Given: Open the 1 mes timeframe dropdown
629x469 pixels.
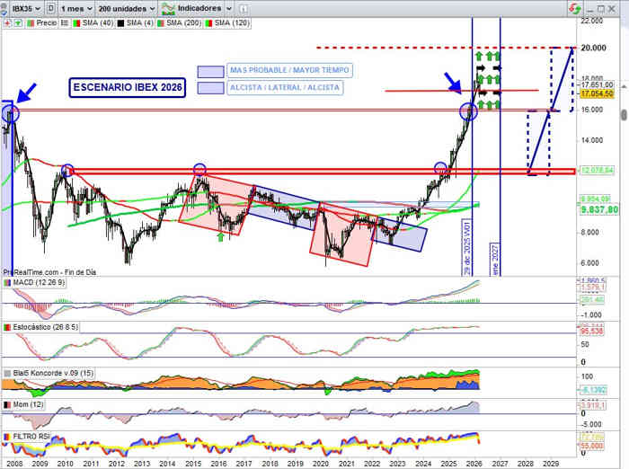Looking at the screenshot, I should 79,7.
